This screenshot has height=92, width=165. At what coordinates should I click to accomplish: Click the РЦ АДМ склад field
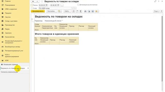[55, 8]
